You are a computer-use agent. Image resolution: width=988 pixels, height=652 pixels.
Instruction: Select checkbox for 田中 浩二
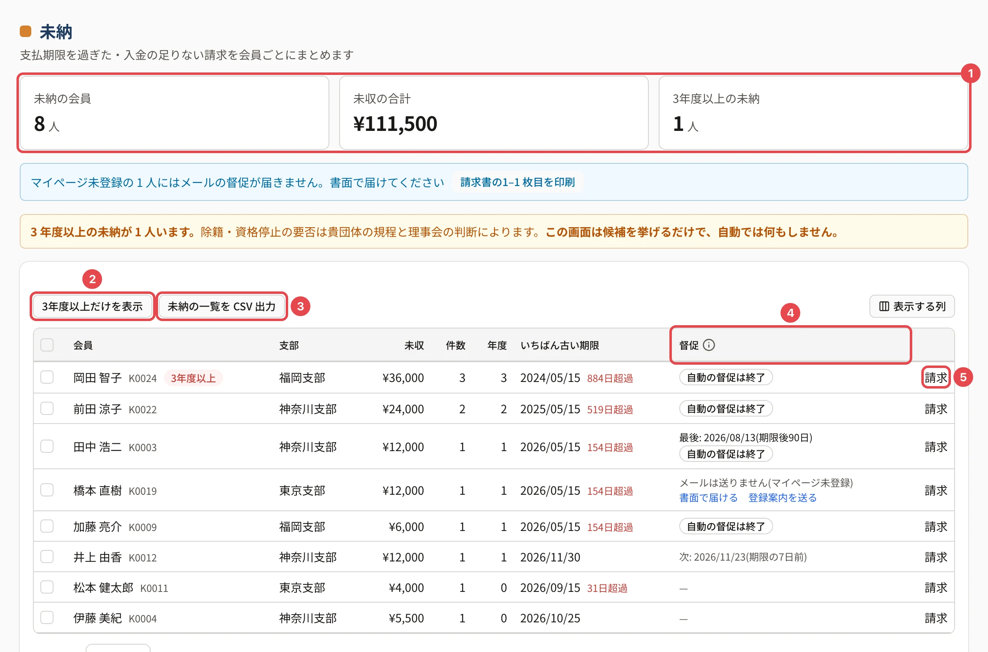[47, 447]
